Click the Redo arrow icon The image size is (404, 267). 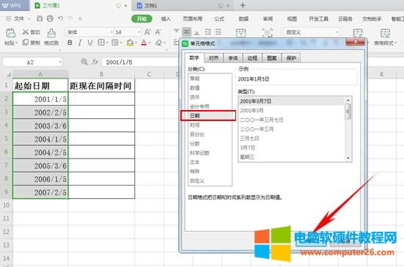click(x=70, y=18)
